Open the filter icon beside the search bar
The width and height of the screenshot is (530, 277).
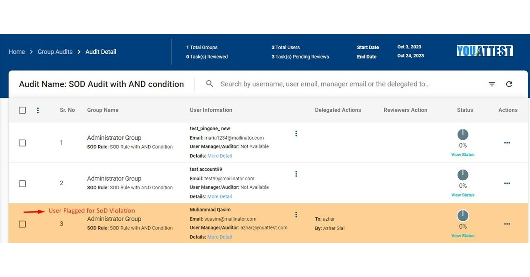pyautogui.click(x=491, y=84)
